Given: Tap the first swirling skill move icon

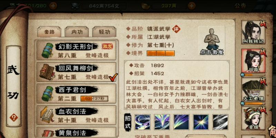Looking at the screenshot, I should click(142, 122).
